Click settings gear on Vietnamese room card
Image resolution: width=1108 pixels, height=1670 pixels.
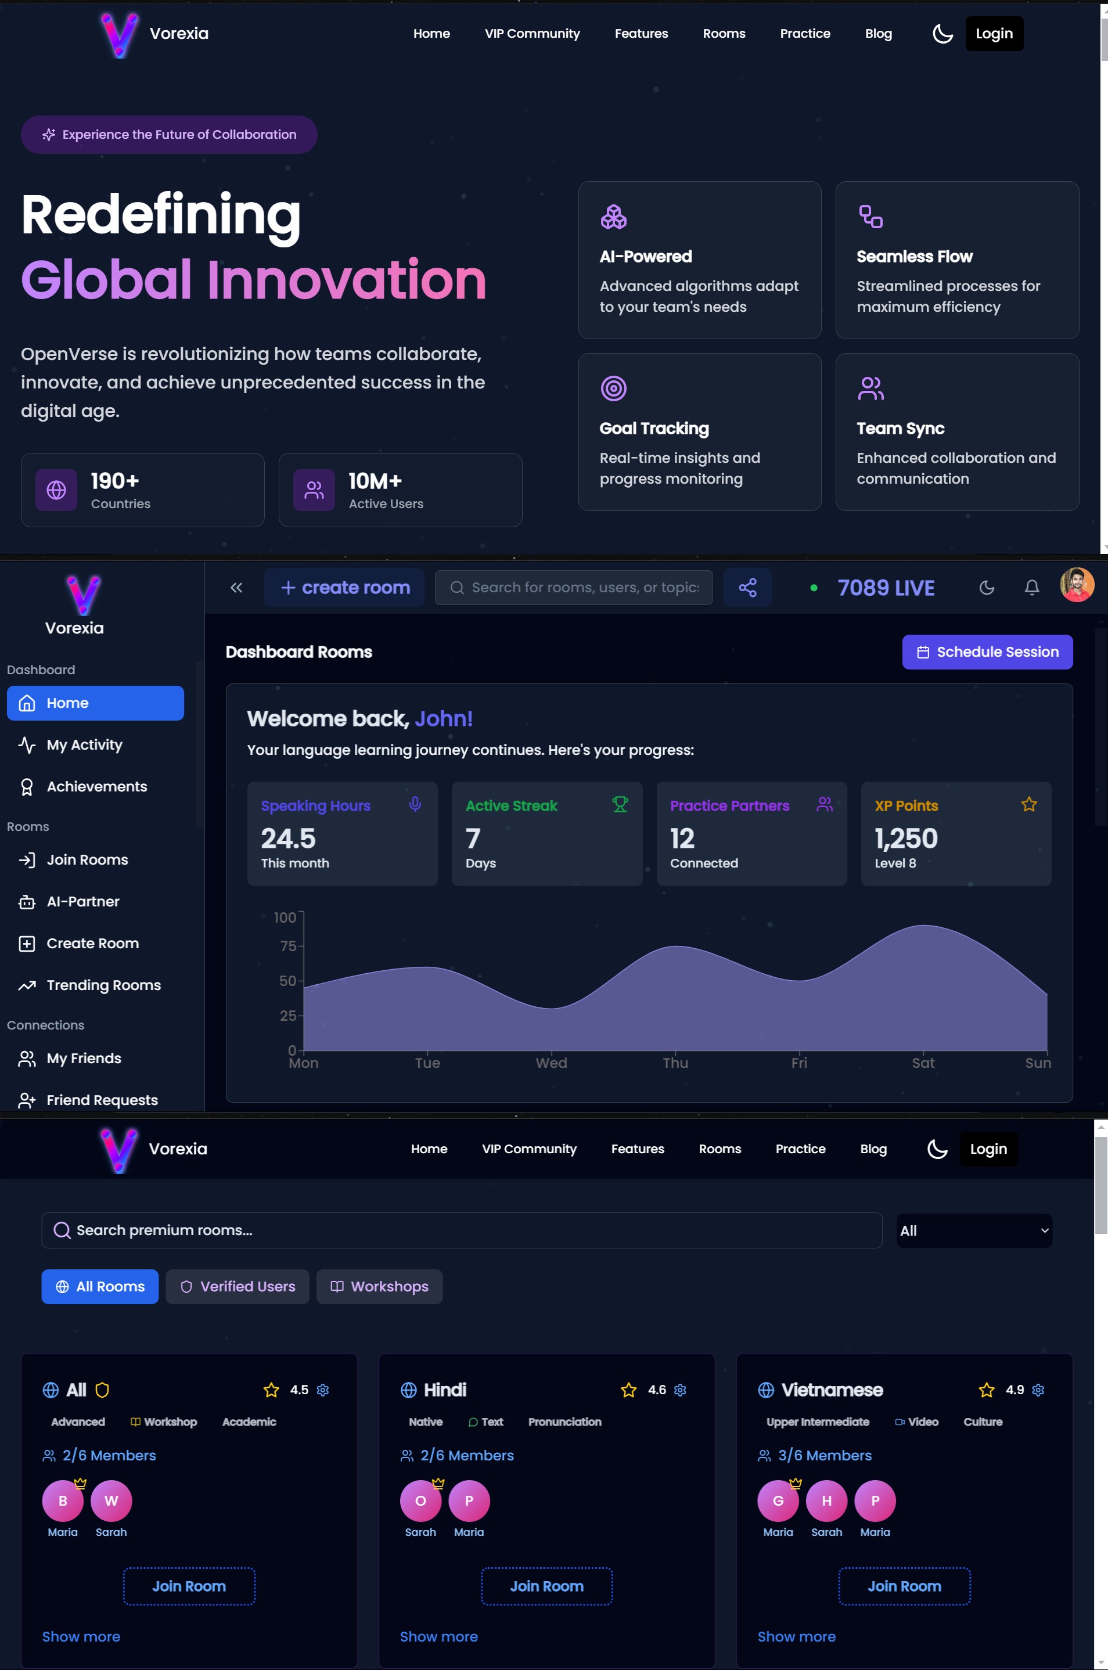pos(1037,1390)
